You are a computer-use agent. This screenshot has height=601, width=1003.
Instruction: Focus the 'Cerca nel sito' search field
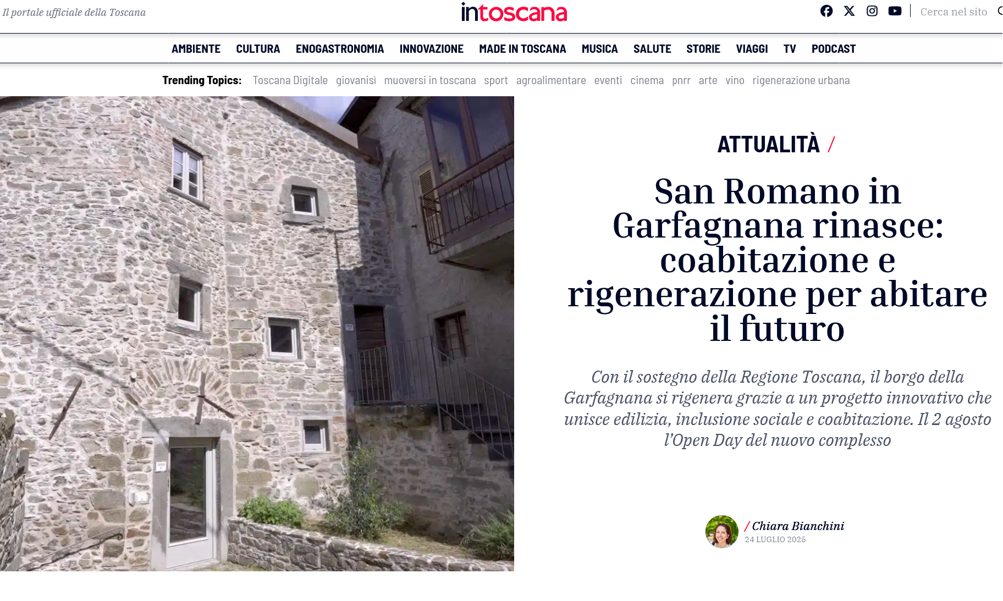click(x=954, y=12)
